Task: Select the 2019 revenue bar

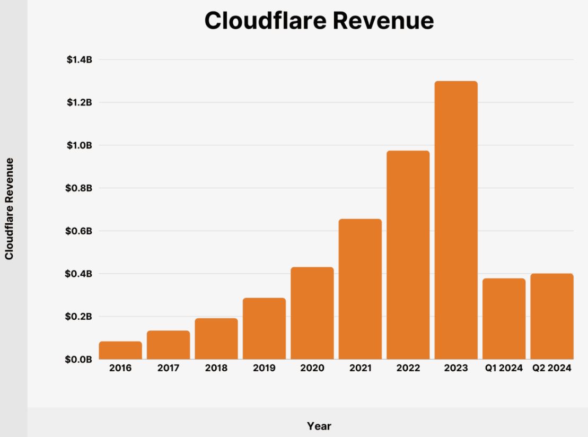Action: point(266,329)
